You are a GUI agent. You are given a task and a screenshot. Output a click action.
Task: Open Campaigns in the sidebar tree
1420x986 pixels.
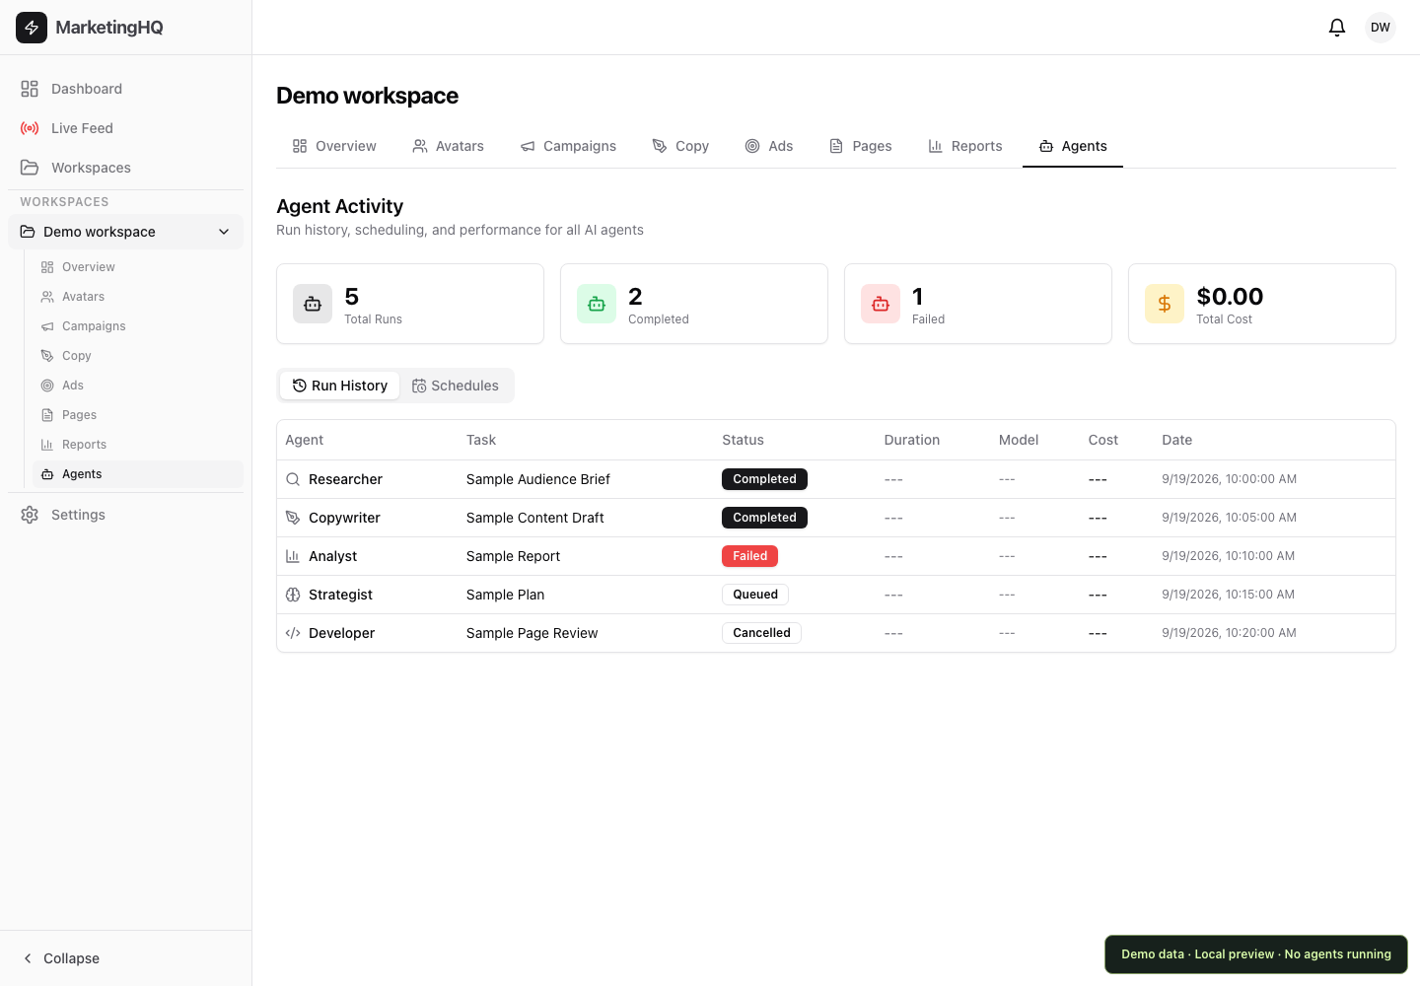tap(138, 326)
